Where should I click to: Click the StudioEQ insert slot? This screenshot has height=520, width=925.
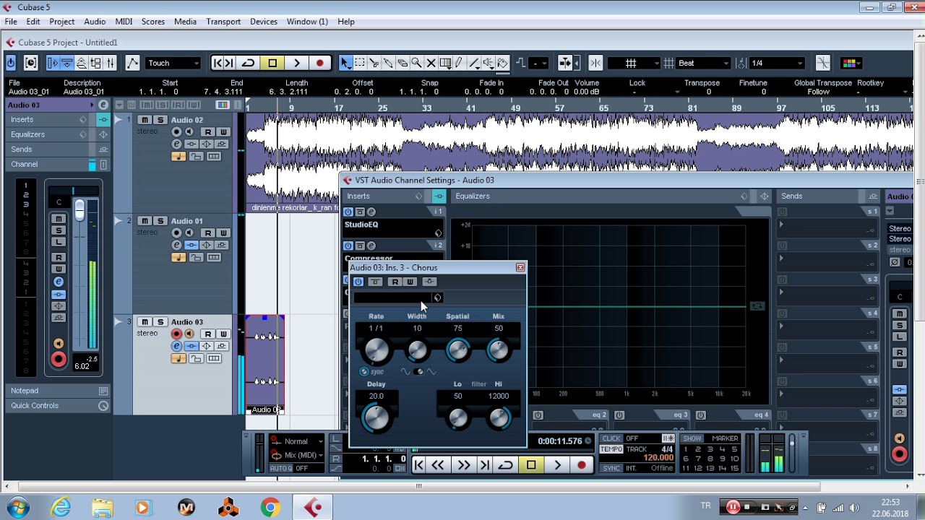point(394,228)
